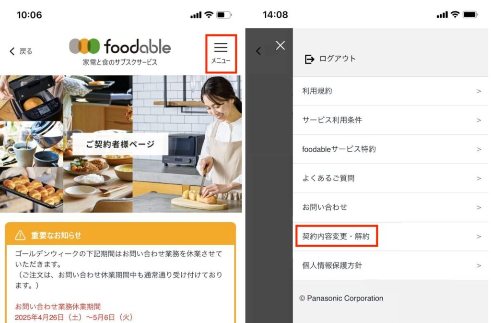Viewport: 491px width, 323px height.
Task: Click the 重要なお知らせ orange header
Action: point(120,234)
